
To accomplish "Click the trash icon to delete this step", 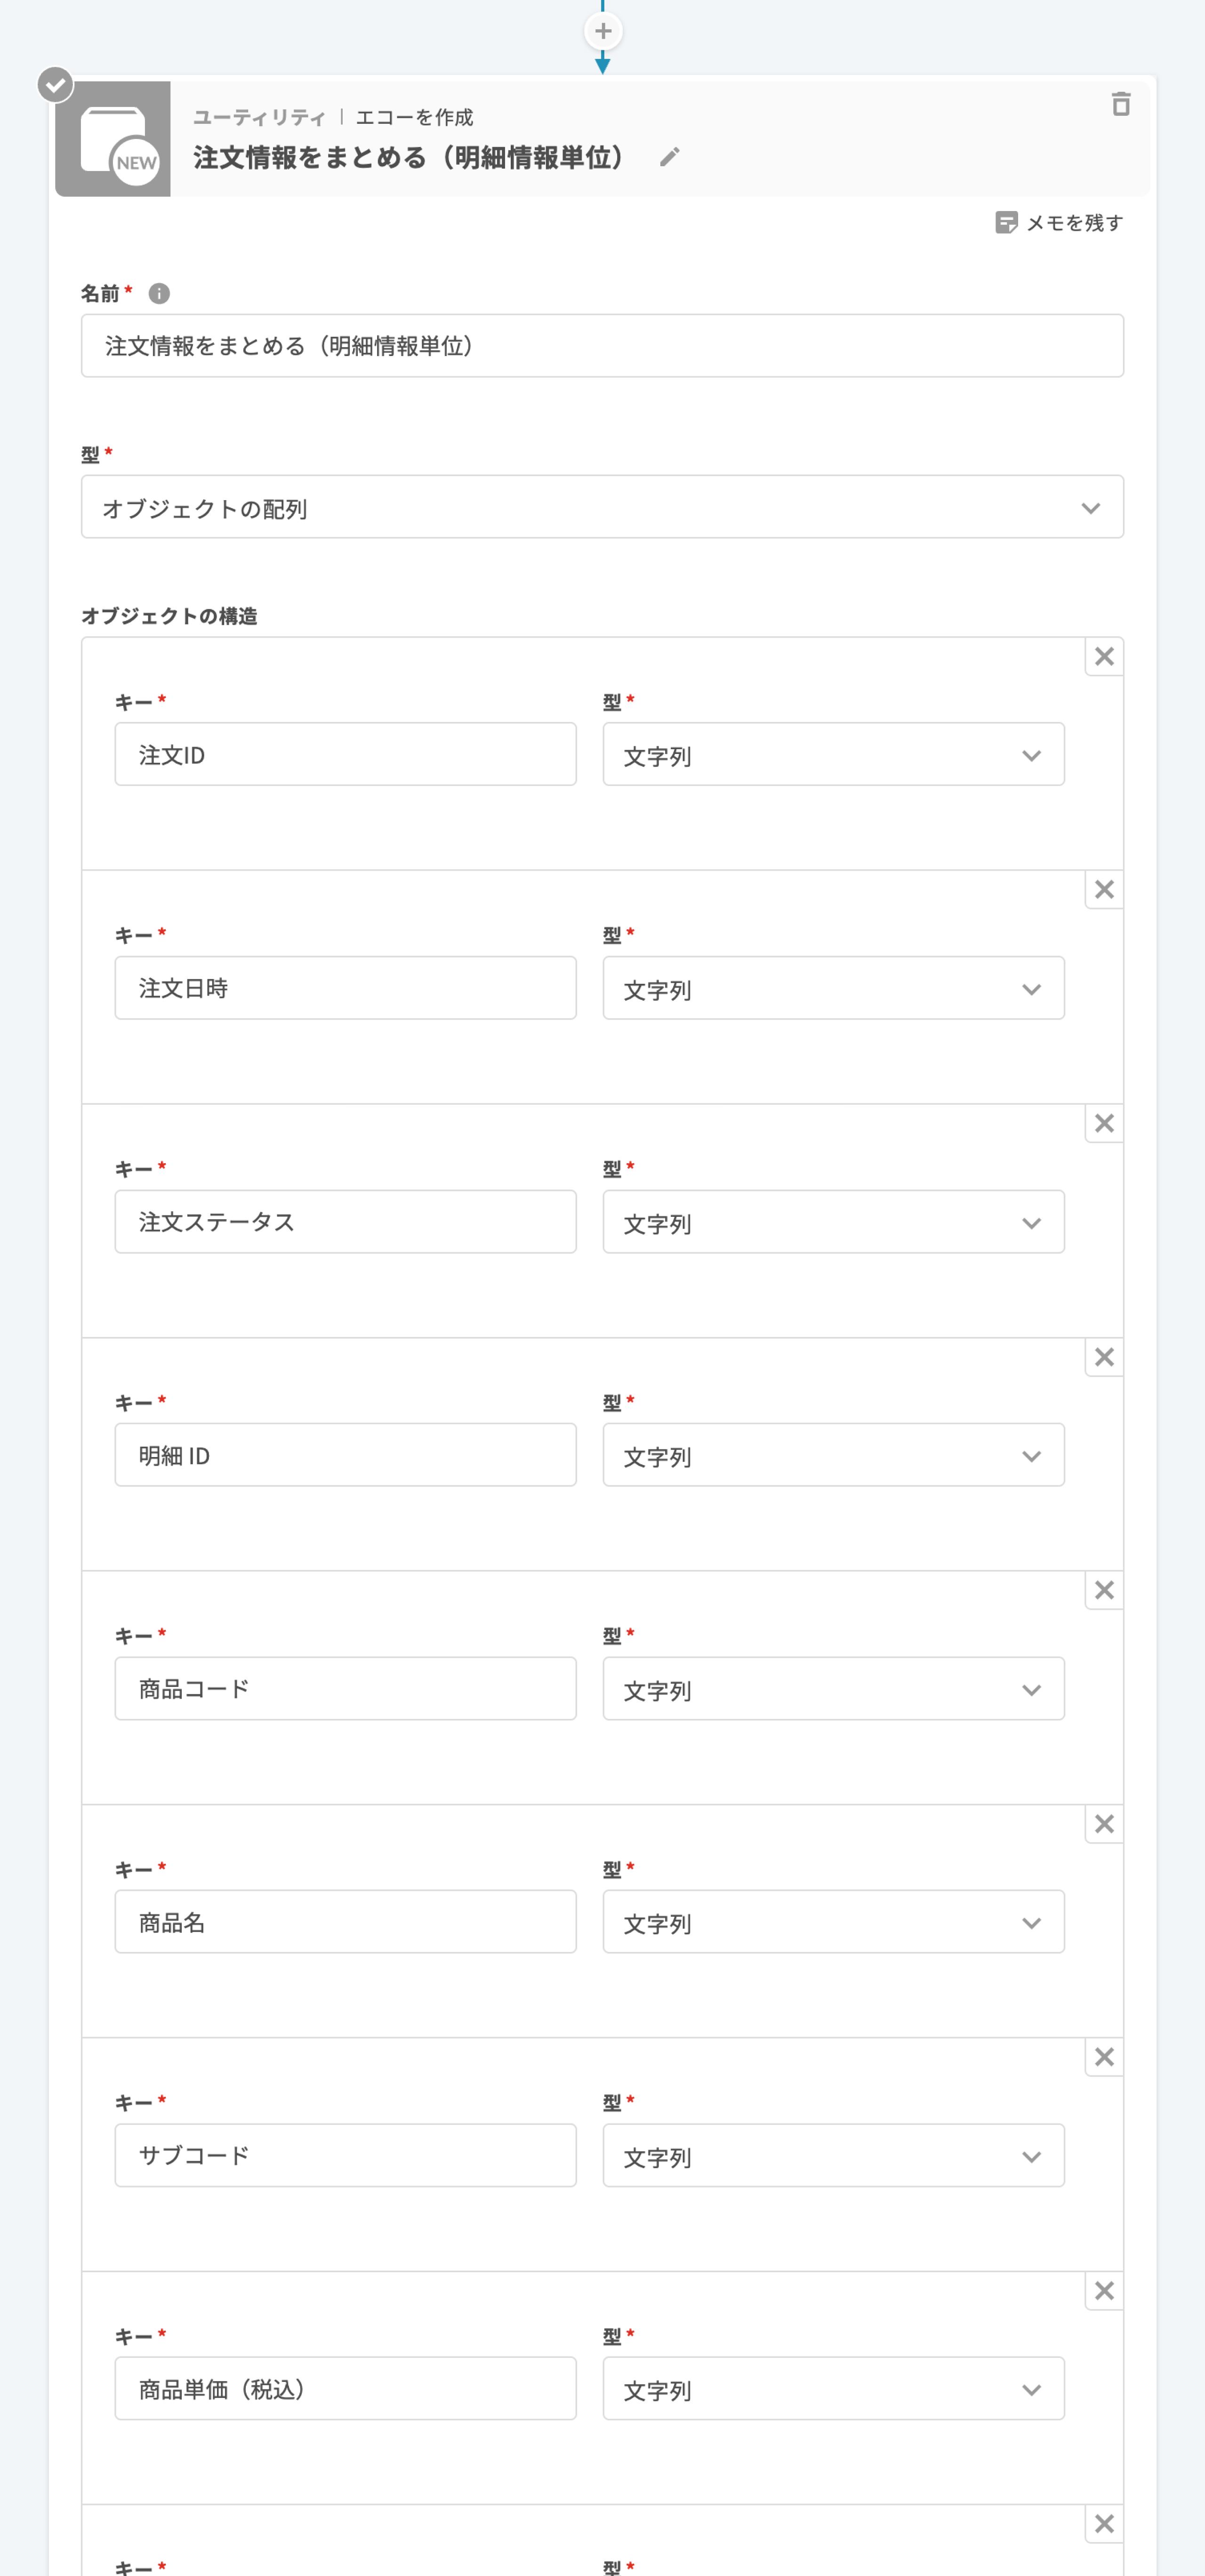I will (x=1121, y=104).
